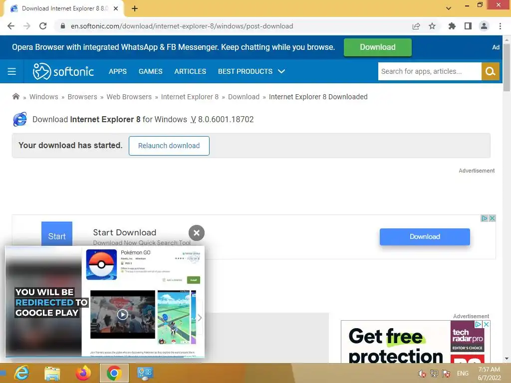Image resolution: width=511 pixels, height=383 pixels.
Task: Open the APPS menu
Action: coord(118,71)
